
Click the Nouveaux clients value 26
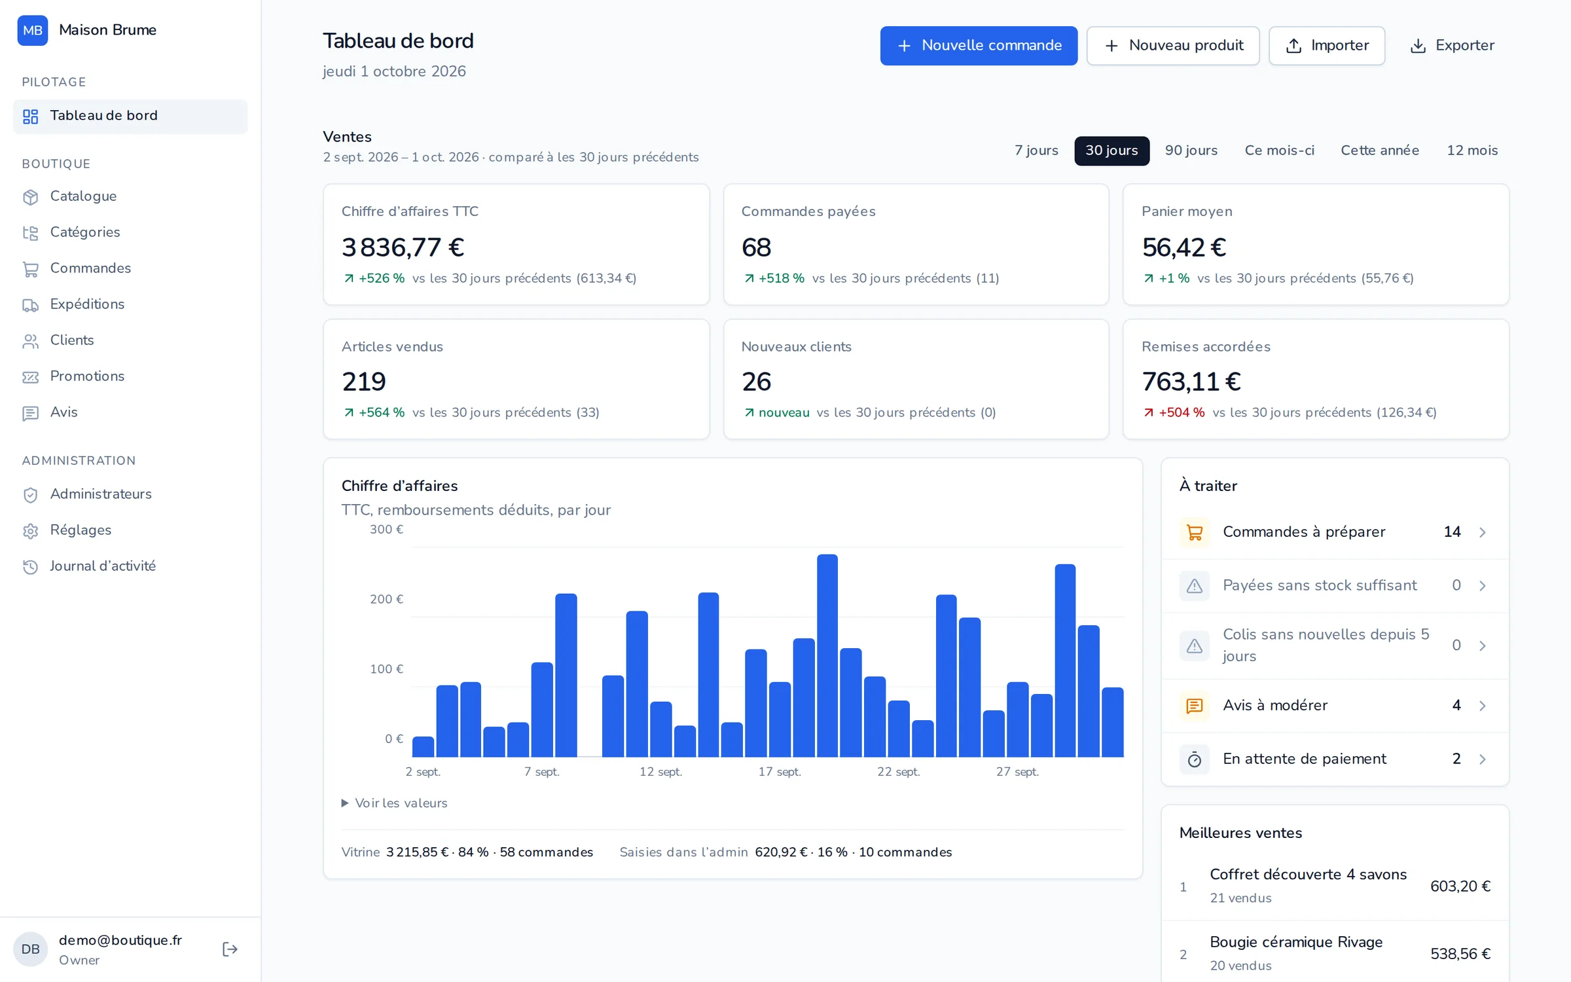pos(756,382)
